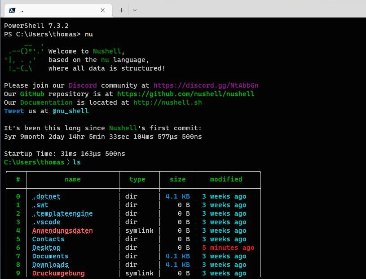The height and width of the screenshot is (279, 366).
Task: Click the ls command at the prompt
Action: click(77, 162)
